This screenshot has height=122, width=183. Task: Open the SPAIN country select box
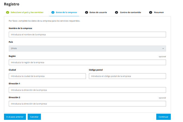(87, 49)
